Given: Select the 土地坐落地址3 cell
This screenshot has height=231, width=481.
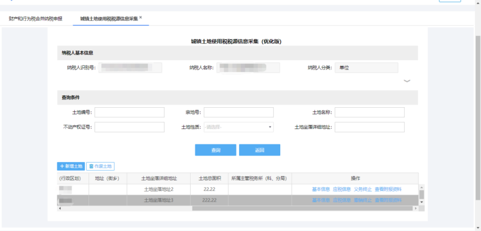Looking at the screenshot, I should [x=159, y=200].
